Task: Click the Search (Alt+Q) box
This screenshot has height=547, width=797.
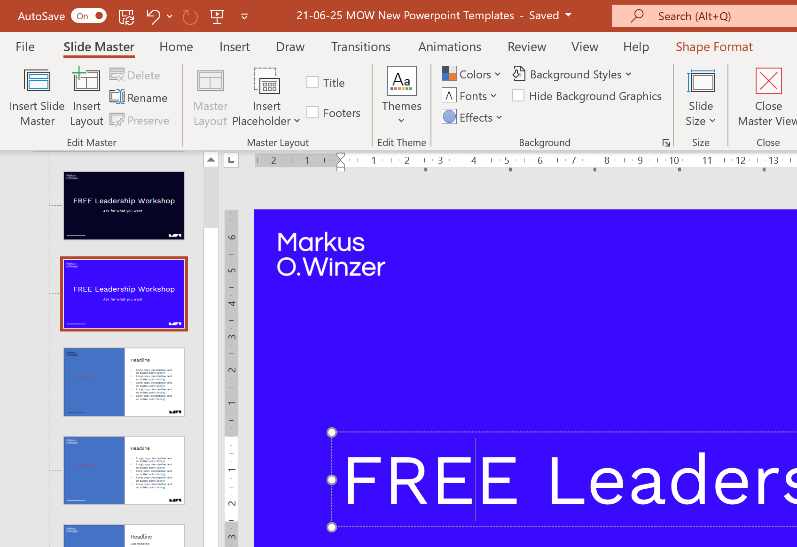Action: coord(704,16)
